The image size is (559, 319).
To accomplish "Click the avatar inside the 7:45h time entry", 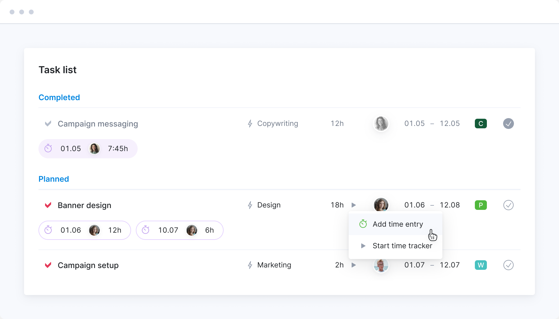I will pyautogui.click(x=94, y=148).
